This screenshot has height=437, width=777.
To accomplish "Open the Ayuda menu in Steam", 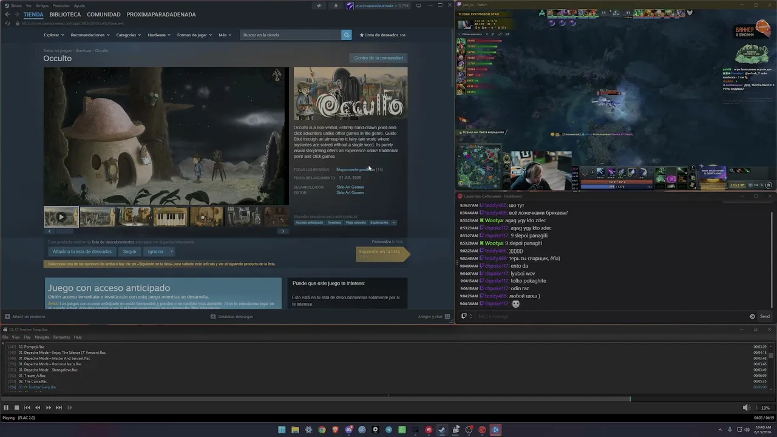I will coord(80,5).
